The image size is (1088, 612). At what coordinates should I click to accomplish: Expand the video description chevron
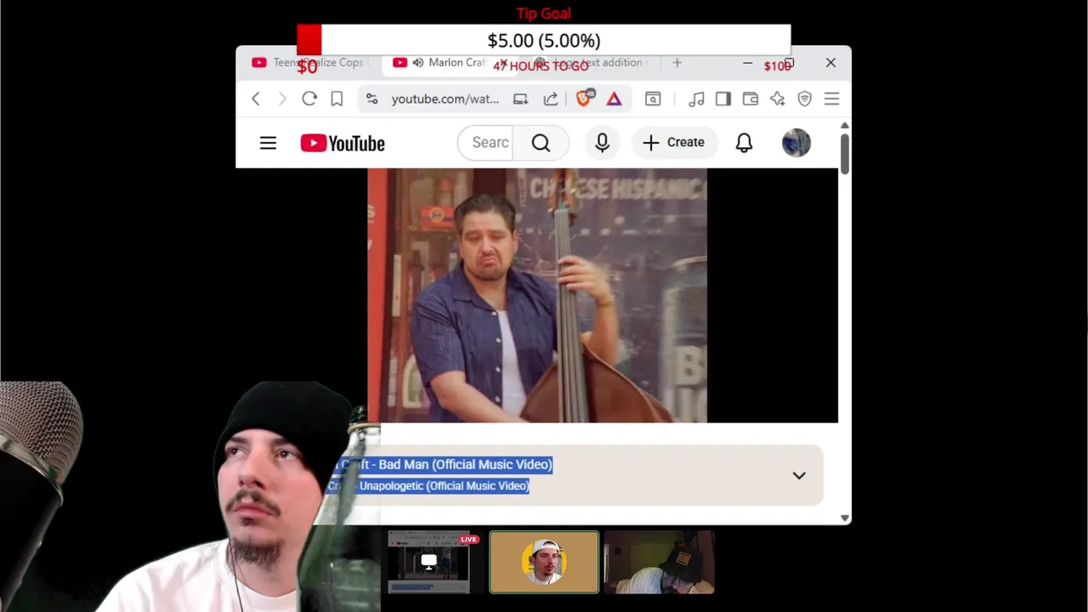(799, 476)
